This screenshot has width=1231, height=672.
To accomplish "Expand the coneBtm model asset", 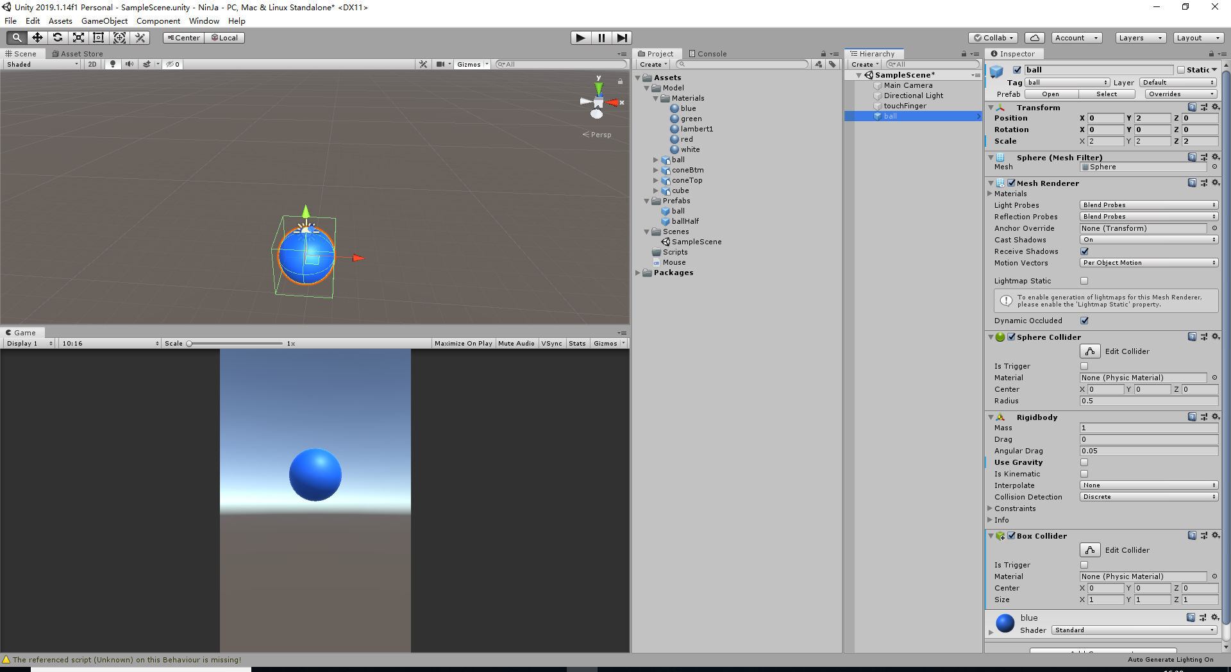I will pyautogui.click(x=655, y=170).
